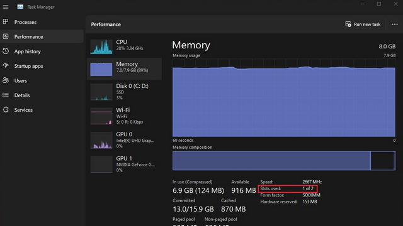Open GPU 1 NVIDIA GeForce entry
Screen dimensions: 403x226
tap(125, 164)
